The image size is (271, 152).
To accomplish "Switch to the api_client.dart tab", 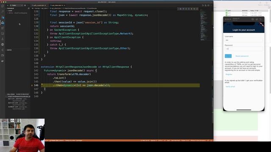I will 57,5.
